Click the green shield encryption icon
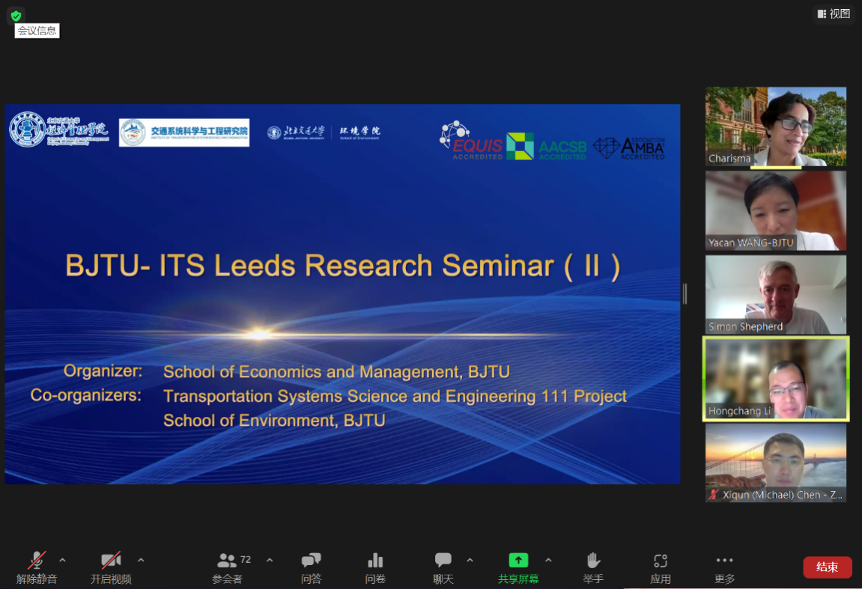Viewport: 862px width, 589px height. 16,16
